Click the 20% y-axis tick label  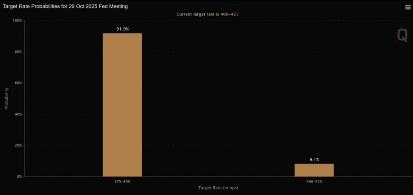click(18, 145)
